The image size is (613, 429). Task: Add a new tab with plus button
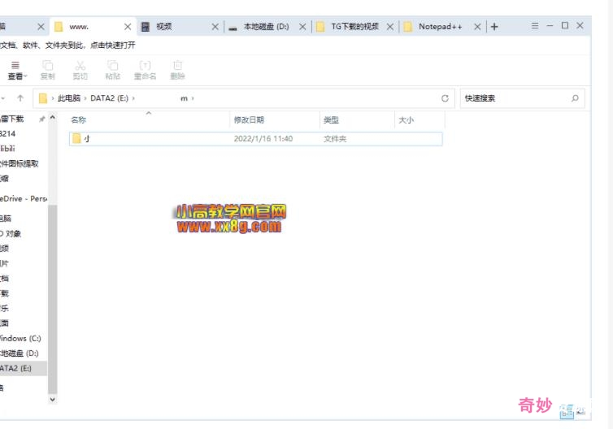coord(494,27)
